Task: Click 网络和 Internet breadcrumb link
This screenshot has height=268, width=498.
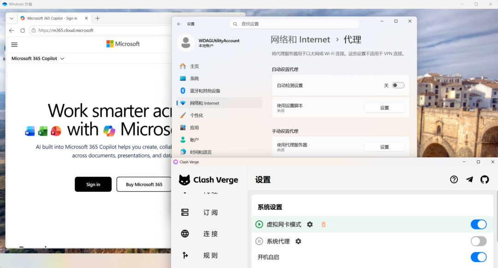Action: coord(300,40)
